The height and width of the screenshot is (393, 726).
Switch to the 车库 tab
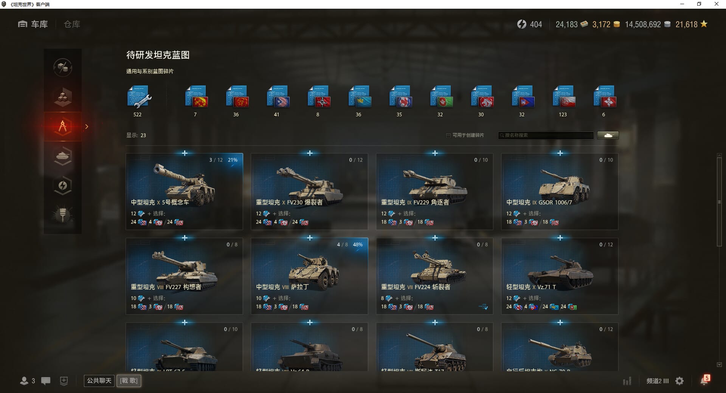(x=33, y=24)
